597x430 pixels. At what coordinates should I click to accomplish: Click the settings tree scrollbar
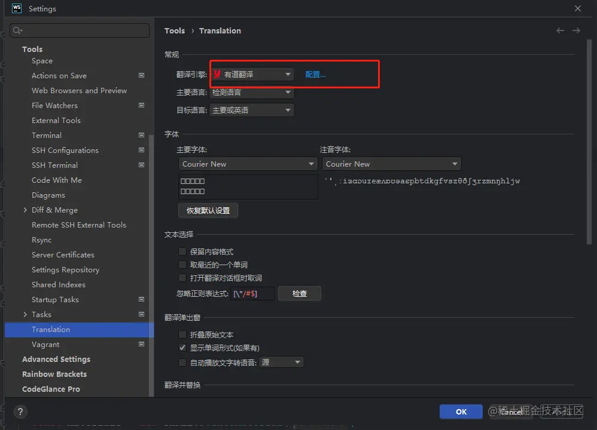[151, 265]
